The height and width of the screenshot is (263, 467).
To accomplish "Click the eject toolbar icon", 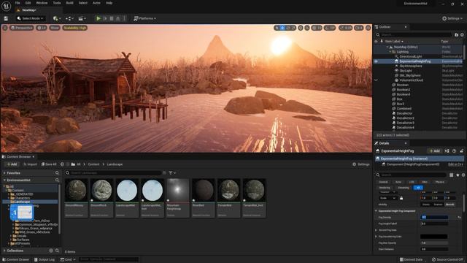I will point(118,18).
